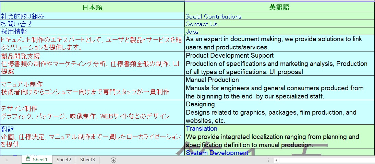Viewport: 375px width, 164px height.
Task: Select the Manual Production cell
Action: click(280, 88)
